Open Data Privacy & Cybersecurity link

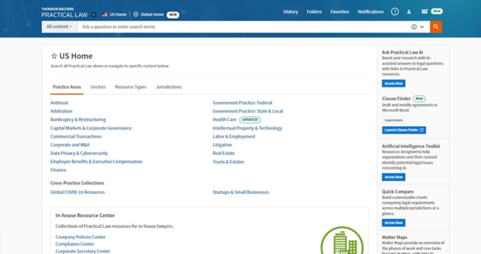tap(79, 153)
